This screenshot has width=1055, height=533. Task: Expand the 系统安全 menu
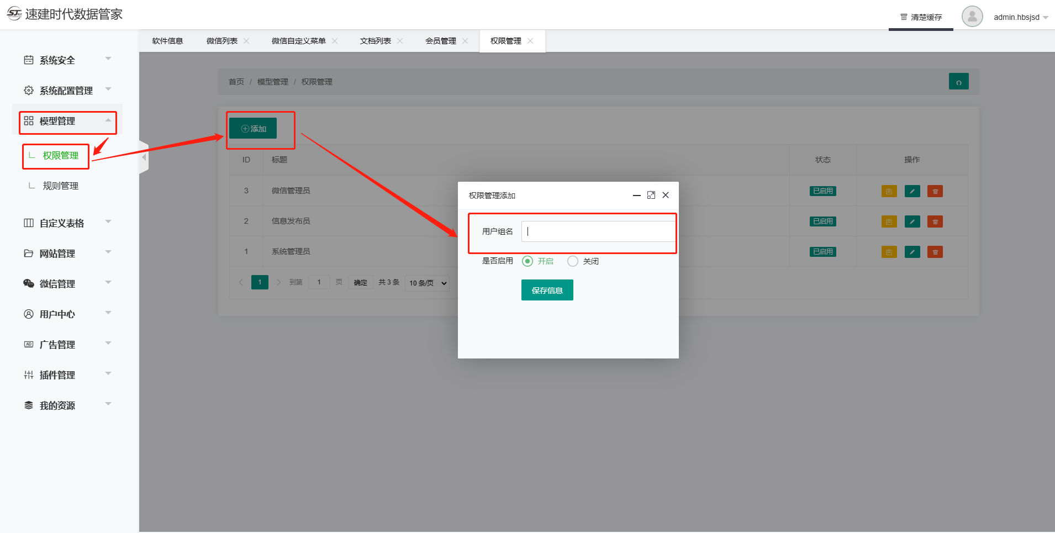(108, 59)
